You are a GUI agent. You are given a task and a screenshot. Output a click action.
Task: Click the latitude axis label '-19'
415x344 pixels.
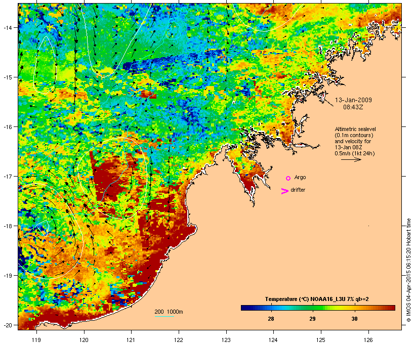click(x=7, y=276)
